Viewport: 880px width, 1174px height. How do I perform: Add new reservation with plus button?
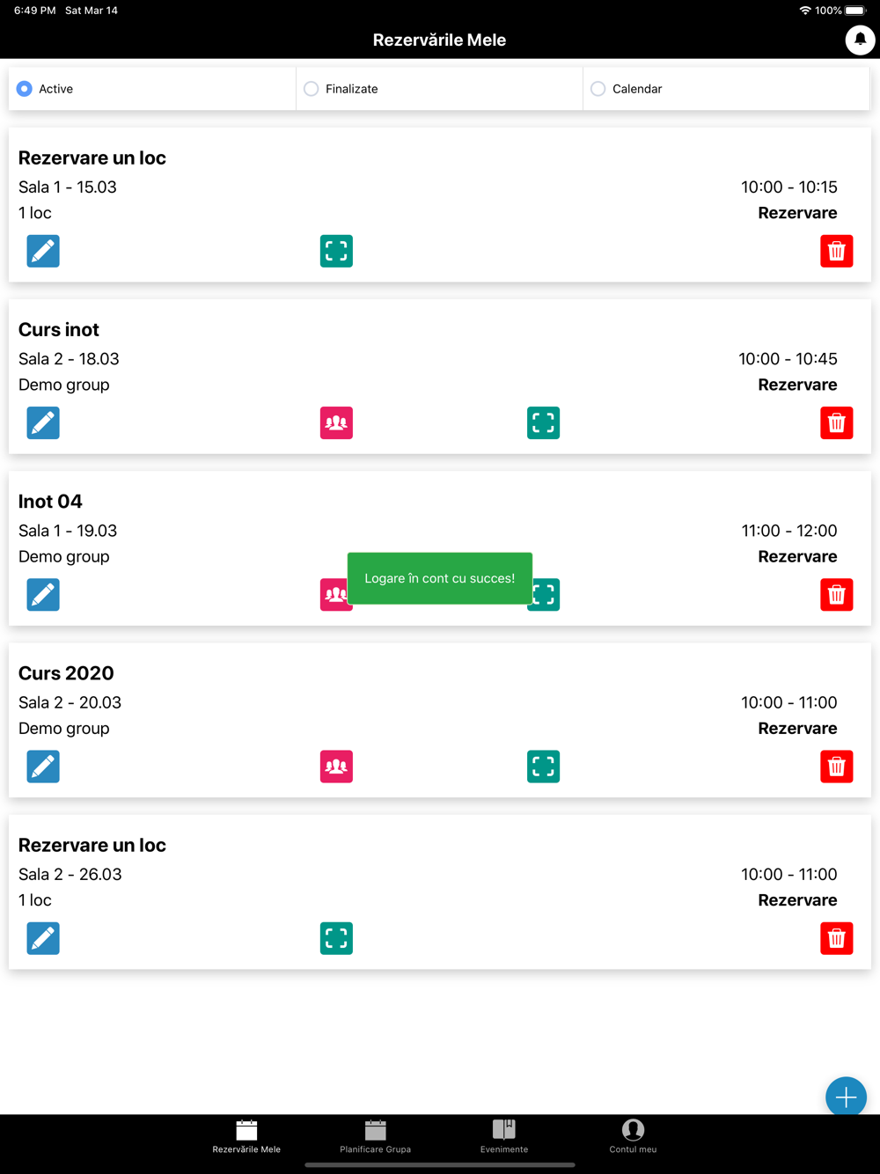tap(846, 1097)
